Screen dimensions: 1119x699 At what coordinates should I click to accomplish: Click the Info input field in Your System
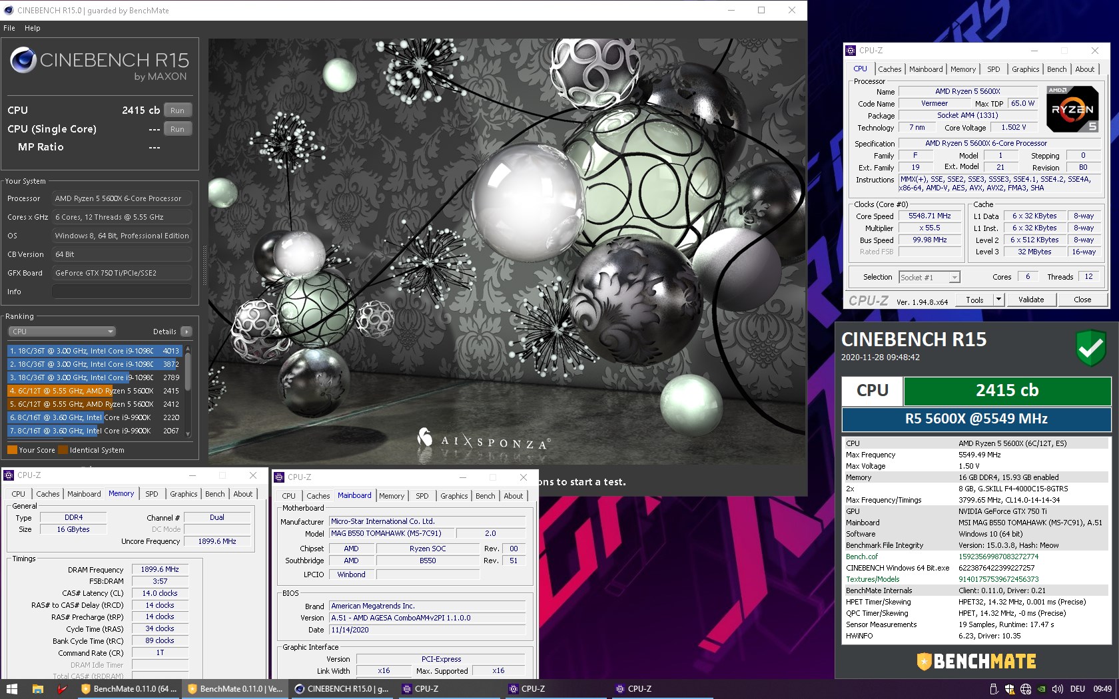[x=122, y=292]
